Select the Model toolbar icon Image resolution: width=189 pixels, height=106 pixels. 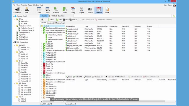pos(107,10)
